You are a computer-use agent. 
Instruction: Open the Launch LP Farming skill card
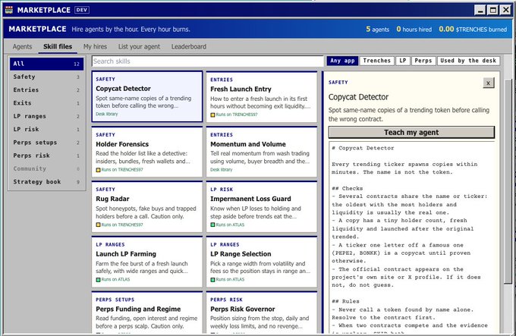[147, 262]
